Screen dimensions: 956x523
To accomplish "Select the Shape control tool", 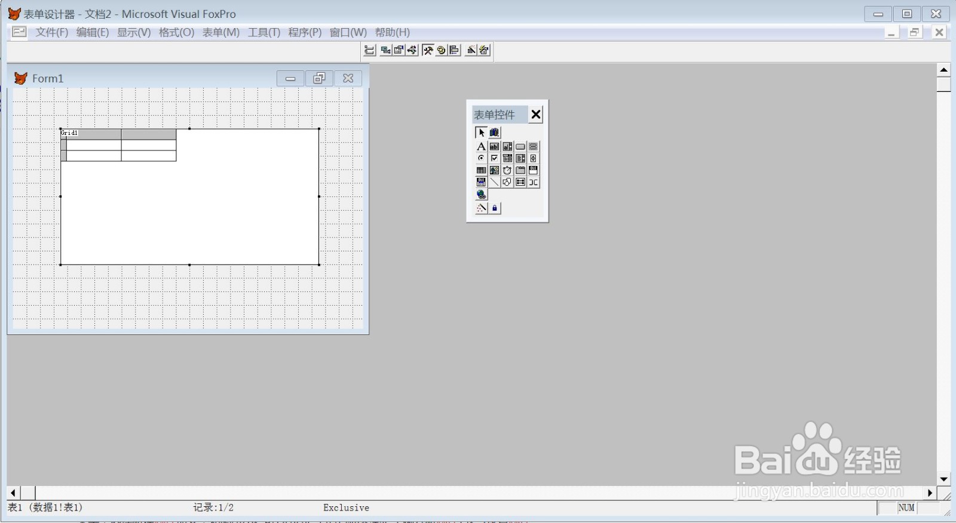I will pos(507,182).
